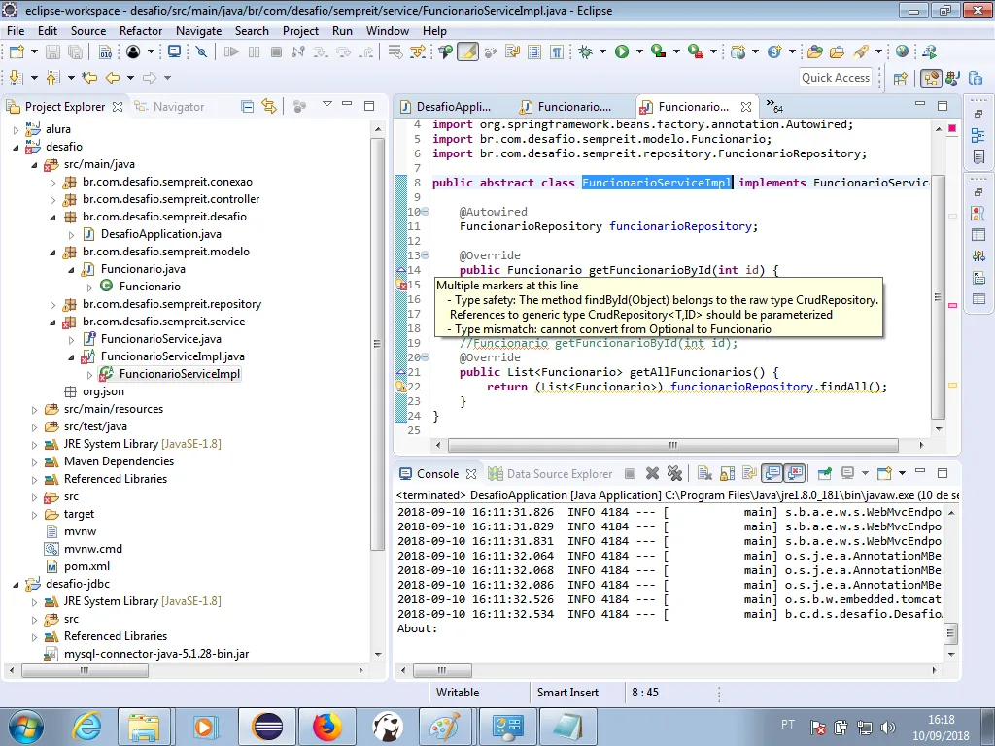Click Collapse All in Project Explorer
Screen dimensions: 995x746
247,106
